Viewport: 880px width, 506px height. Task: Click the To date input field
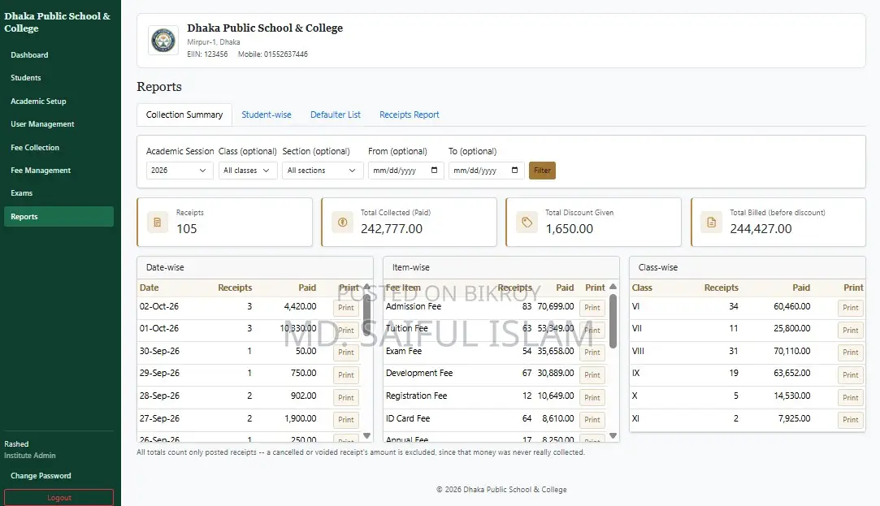point(487,170)
